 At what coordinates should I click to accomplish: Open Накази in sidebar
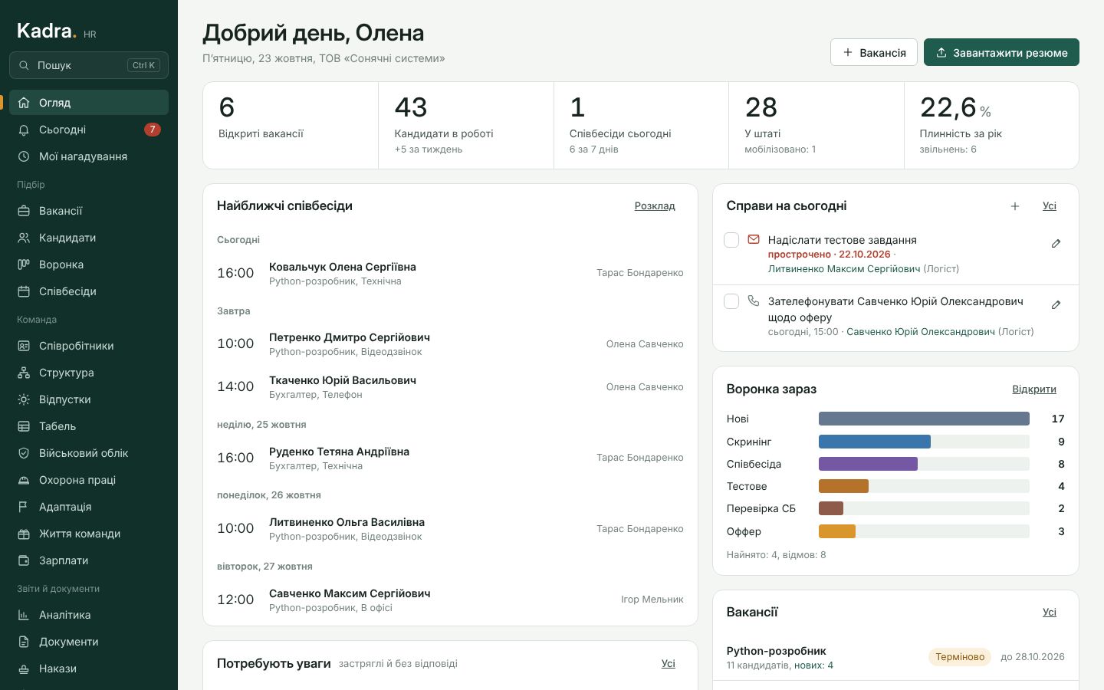(89, 669)
